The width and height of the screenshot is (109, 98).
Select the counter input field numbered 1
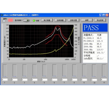click(x=5, y=79)
